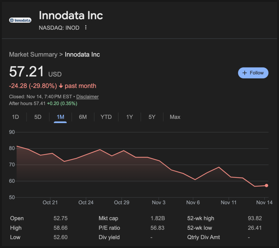Viewport: 279px width, 248px height.
Task: Select the YTD range tab
Action: 106,117
